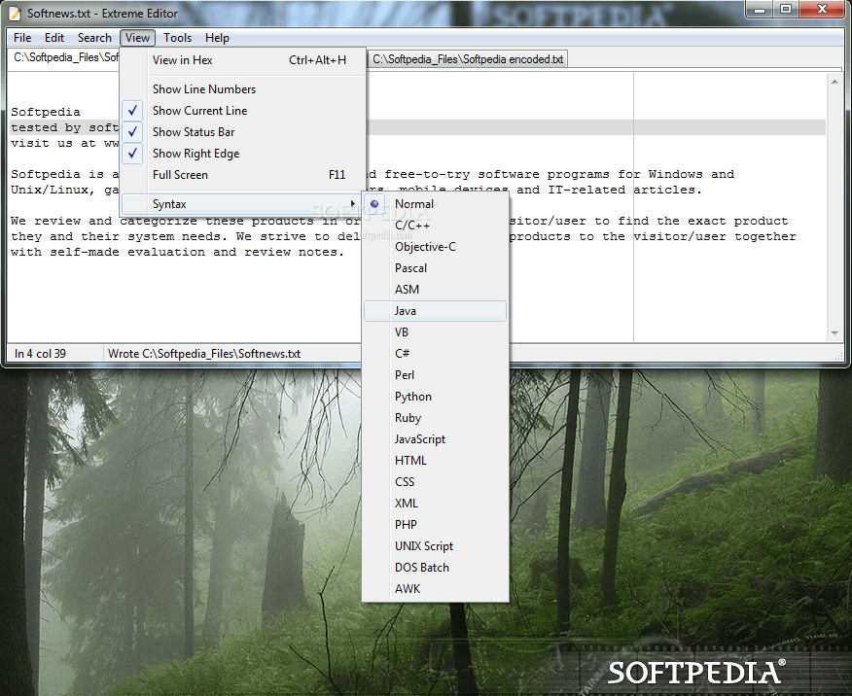Open the Help menu
The height and width of the screenshot is (696, 852).
[x=217, y=38]
